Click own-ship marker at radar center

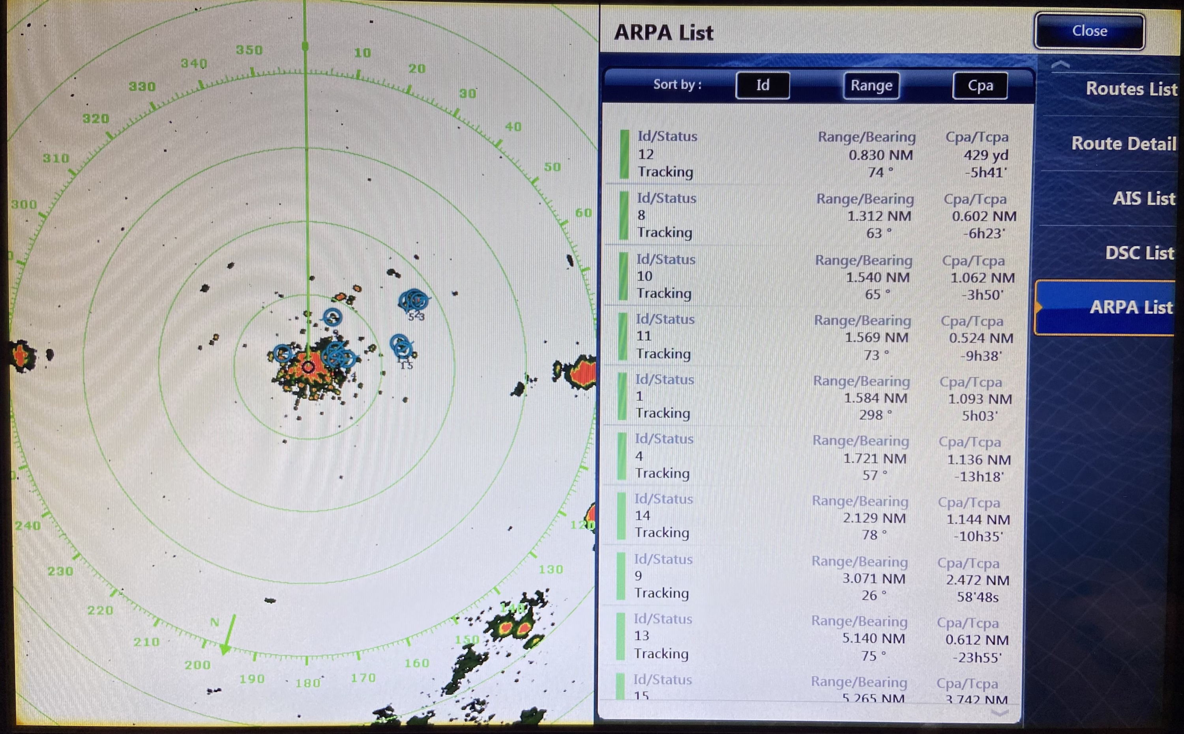click(x=308, y=367)
